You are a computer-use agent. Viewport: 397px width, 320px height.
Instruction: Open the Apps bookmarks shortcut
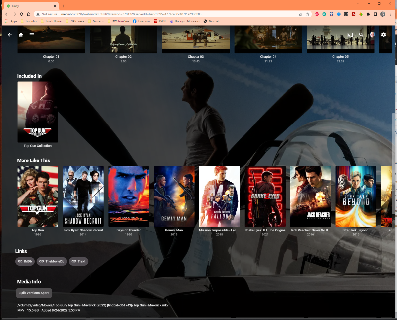point(11,21)
